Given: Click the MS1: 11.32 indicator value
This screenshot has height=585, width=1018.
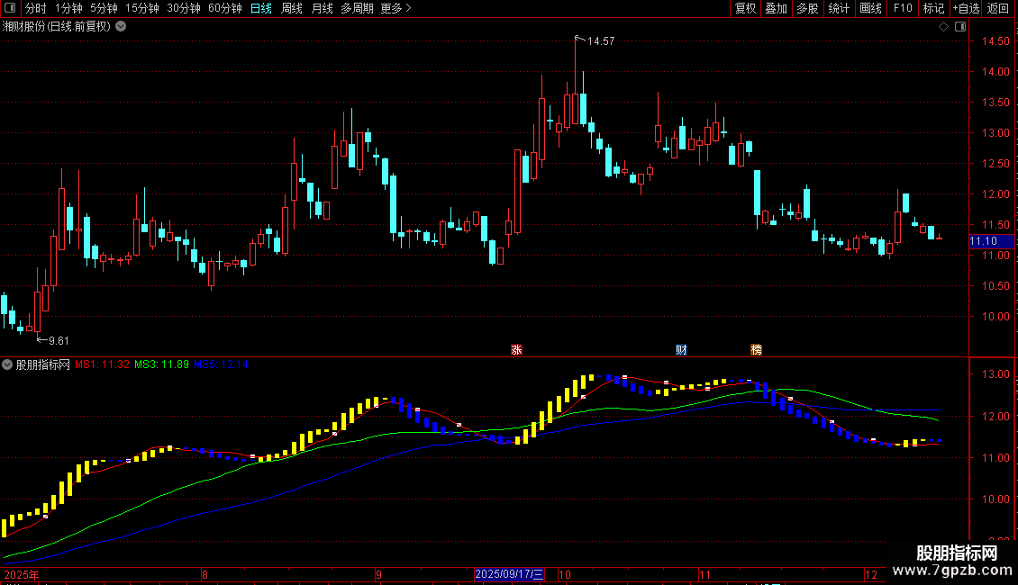Looking at the screenshot, I should pyautogui.click(x=102, y=364).
